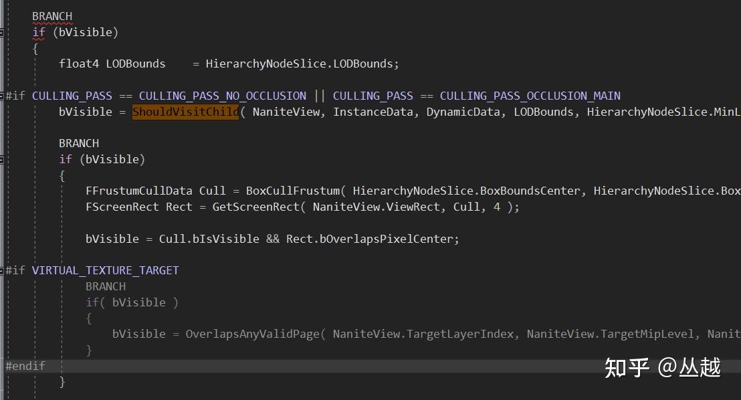
Task: Click the #endif directive line
Action: click(25, 365)
